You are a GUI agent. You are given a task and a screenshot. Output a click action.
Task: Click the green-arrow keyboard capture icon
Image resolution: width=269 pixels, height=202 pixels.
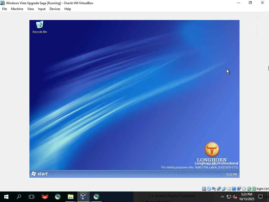point(254,189)
